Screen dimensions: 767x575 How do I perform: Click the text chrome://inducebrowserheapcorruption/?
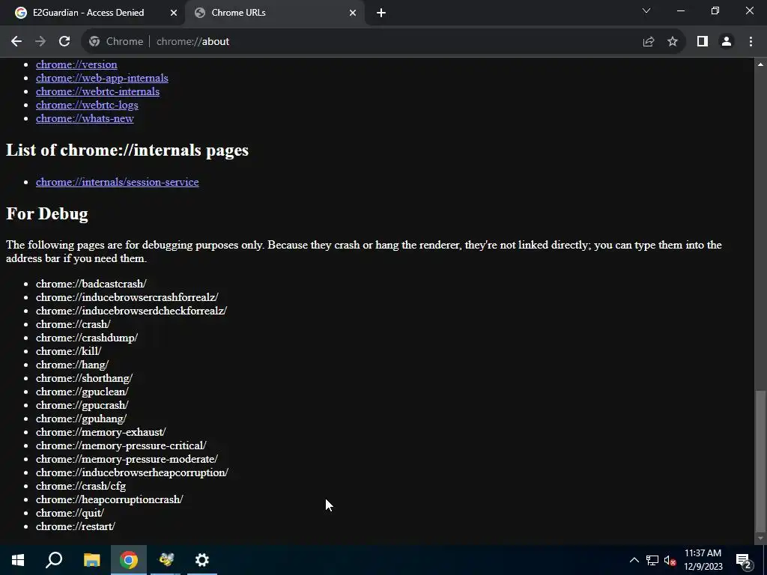[132, 472]
